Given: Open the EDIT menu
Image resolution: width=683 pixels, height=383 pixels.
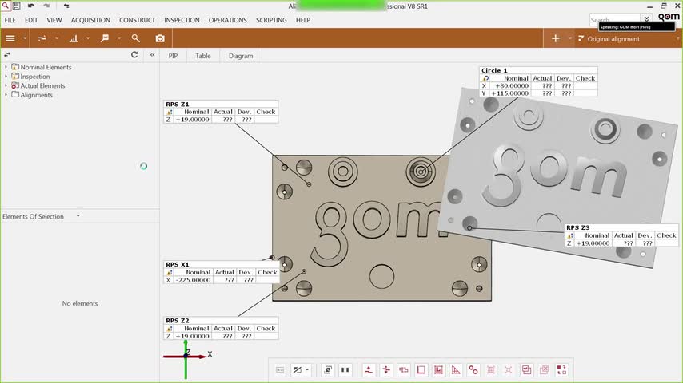Looking at the screenshot, I should (31, 20).
